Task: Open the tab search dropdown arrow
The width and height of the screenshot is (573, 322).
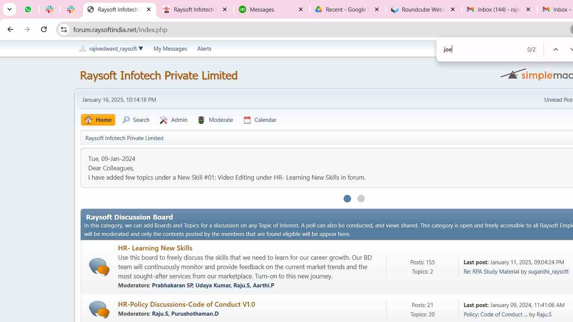Action: pos(10,9)
